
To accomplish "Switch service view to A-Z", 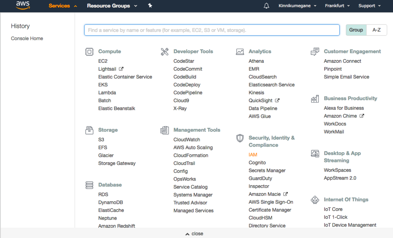I will click(376, 30).
